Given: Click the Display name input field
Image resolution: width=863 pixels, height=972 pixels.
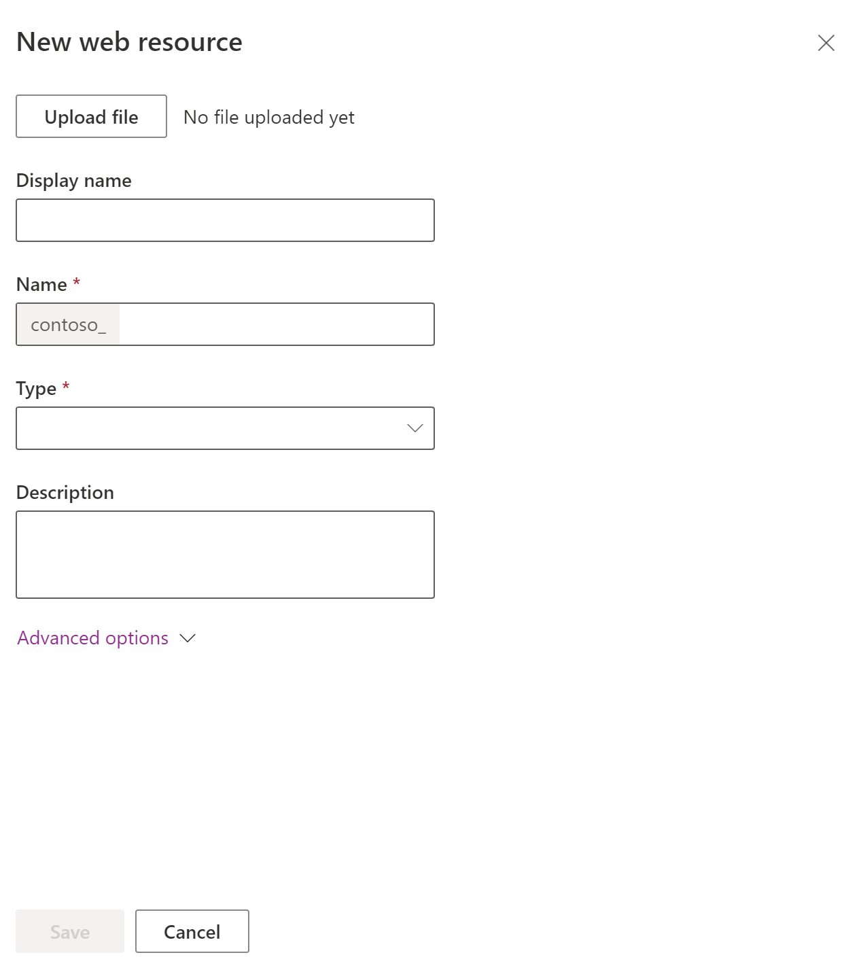Looking at the screenshot, I should pyautogui.click(x=224, y=220).
